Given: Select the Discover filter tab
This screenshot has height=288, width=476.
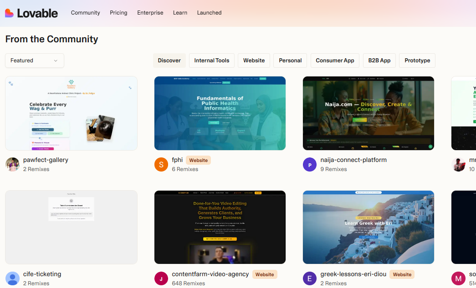Looking at the screenshot, I should (x=169, y=61).
